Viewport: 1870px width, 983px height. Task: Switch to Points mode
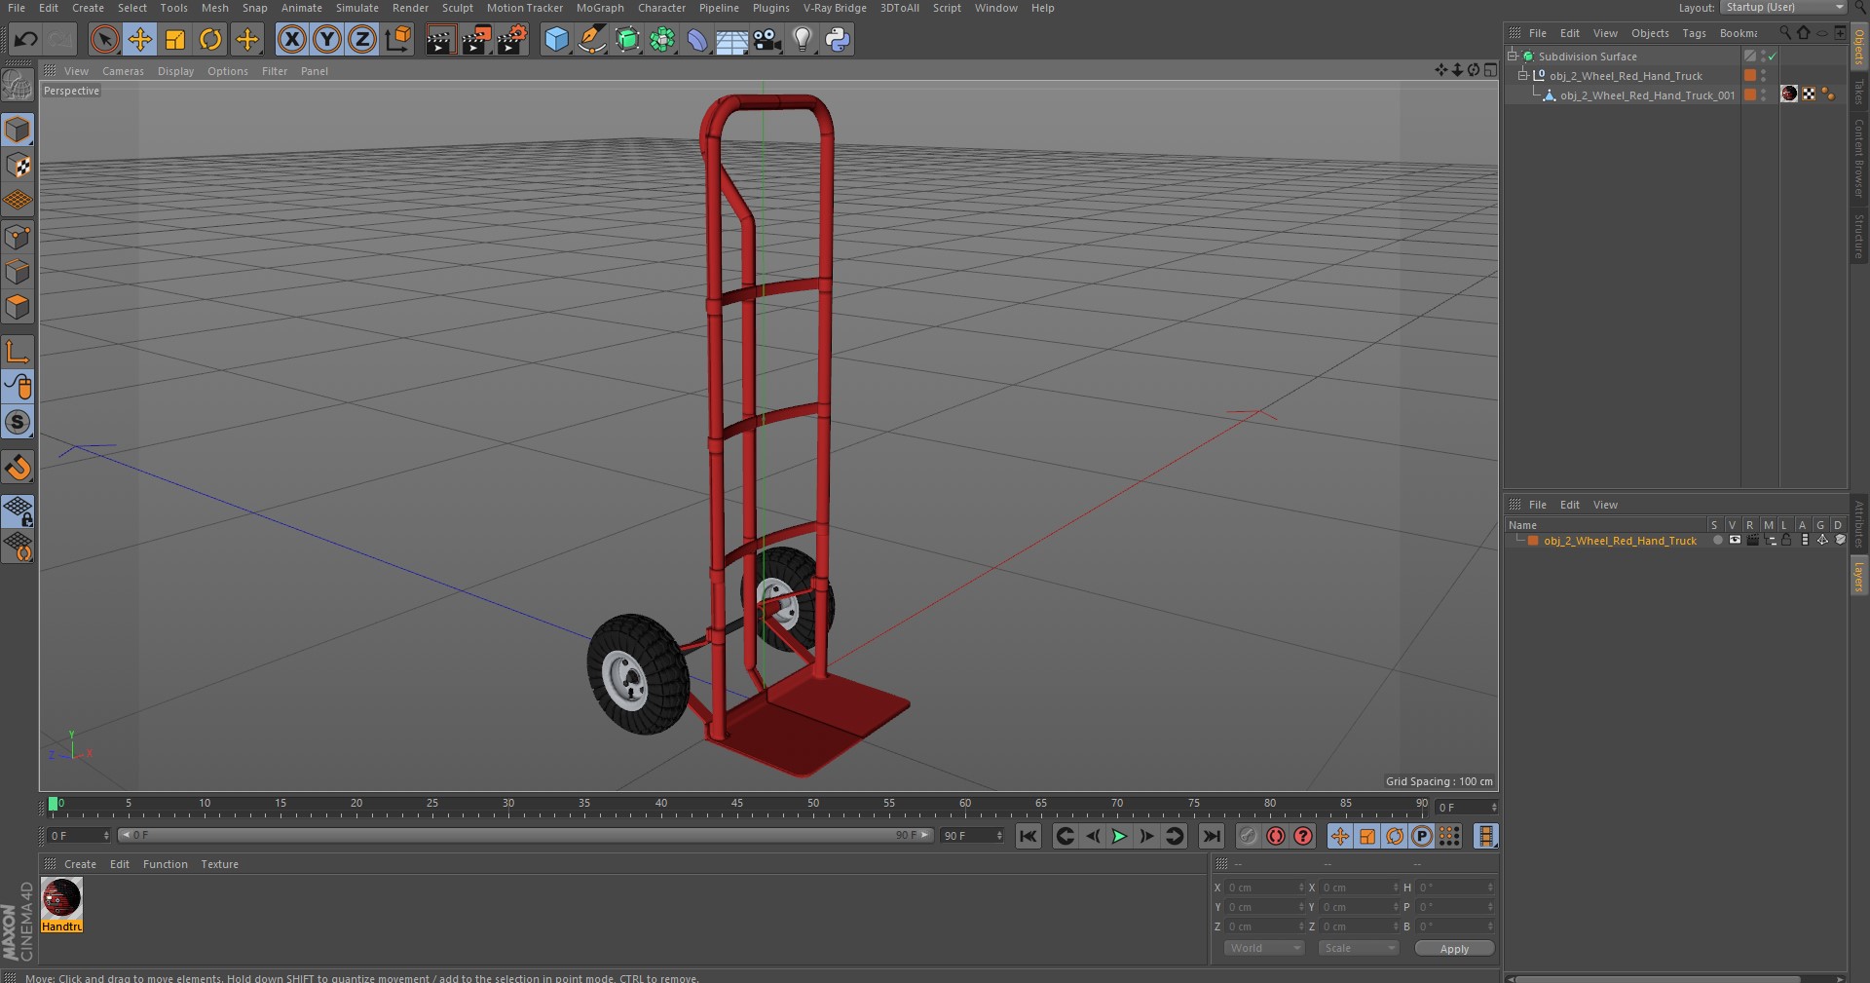18,237
